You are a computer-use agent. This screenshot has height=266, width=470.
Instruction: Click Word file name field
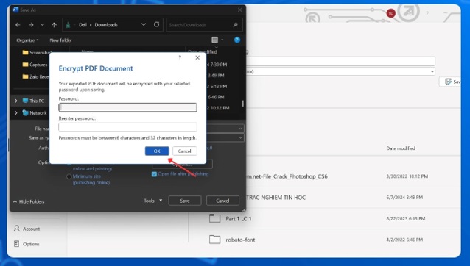point(340,61)
